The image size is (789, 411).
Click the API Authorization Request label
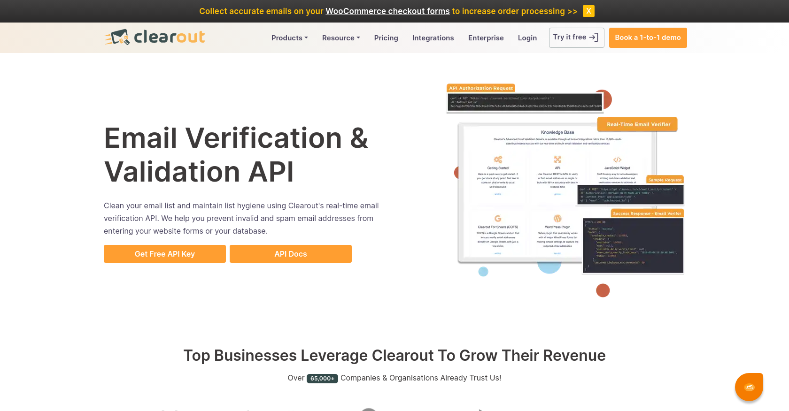[x=481, y=88]
